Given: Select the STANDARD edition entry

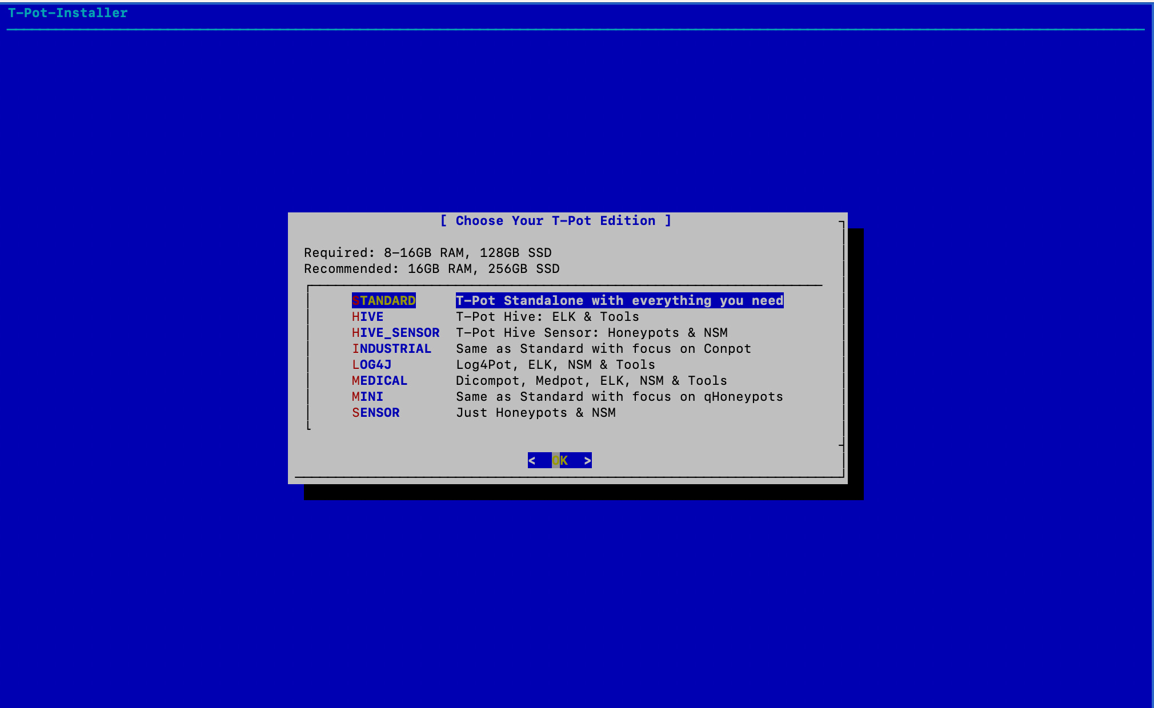Looking at the screenshot, I should (x=383, y=300).
